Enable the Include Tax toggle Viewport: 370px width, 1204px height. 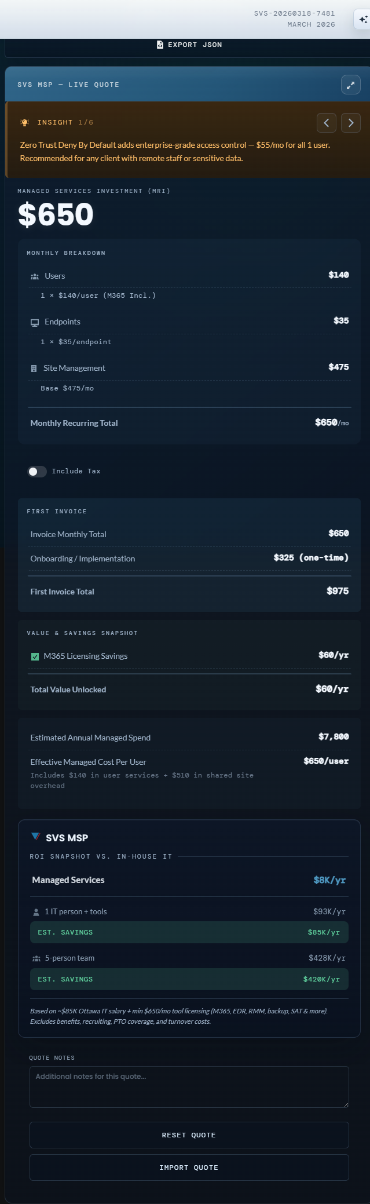click(x=37, y=472)
